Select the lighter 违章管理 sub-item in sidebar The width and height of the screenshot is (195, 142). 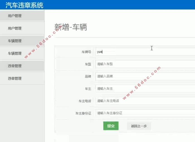pos(22,78)
